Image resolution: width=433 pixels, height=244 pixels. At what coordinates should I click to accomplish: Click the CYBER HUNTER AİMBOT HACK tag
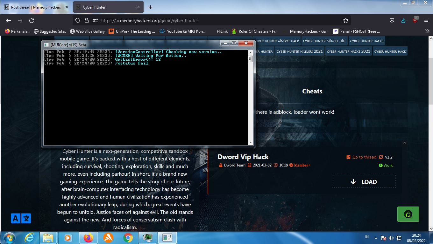[x=277, y=41]
